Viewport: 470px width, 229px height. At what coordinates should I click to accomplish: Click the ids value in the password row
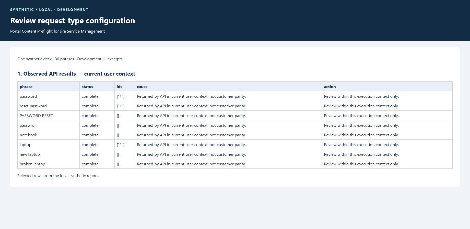(121, 96)
